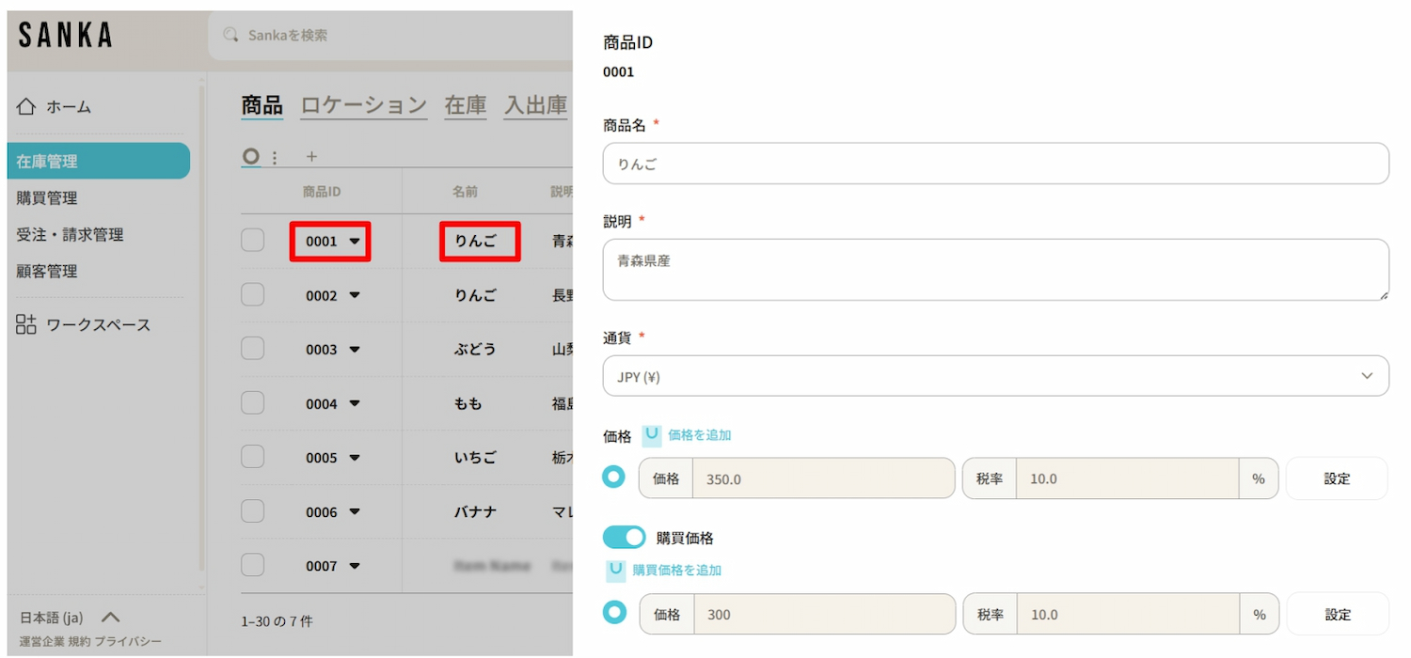
Task: Expand the dropdown arrow next to 0002
Action: point(355,295)
